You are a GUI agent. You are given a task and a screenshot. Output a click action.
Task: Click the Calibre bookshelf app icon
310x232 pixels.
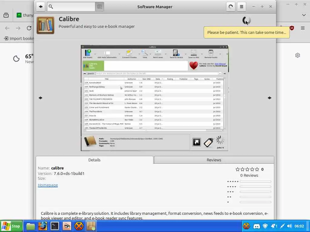[x=45, y=25]
